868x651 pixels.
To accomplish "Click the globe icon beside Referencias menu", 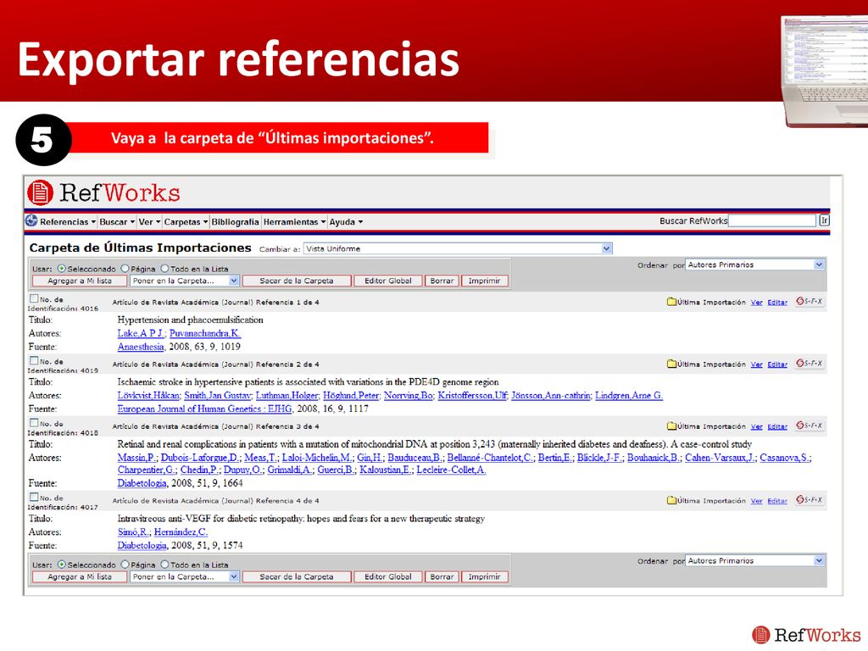I will (31, 221).
